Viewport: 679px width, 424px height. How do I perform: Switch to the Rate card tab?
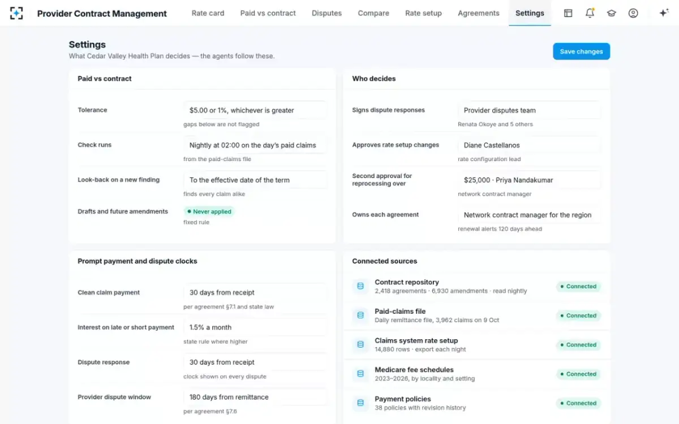point(208,13)
